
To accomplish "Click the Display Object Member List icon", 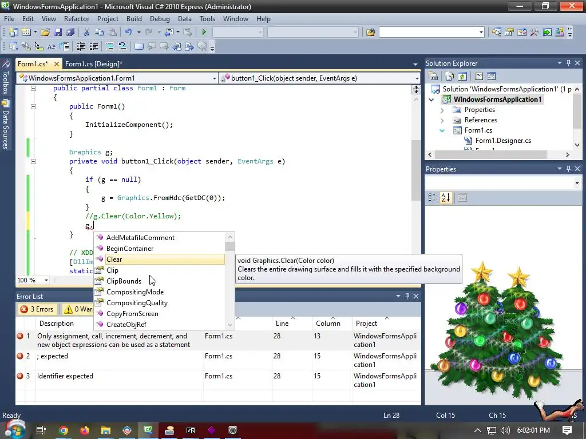I will tap(14, 47).
